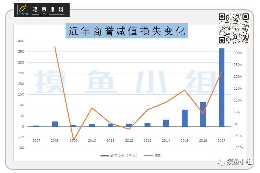Open the QR code image

pos(233,28)
